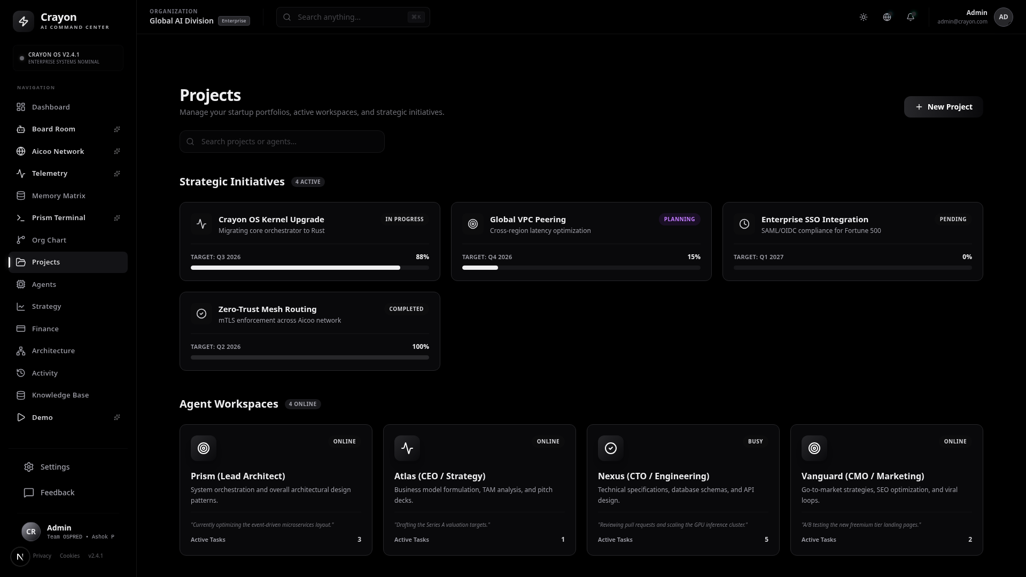This screenshot has height=577, width=1026.
Task: Click the Memory Matrix database icon
Action: point(21,196)
